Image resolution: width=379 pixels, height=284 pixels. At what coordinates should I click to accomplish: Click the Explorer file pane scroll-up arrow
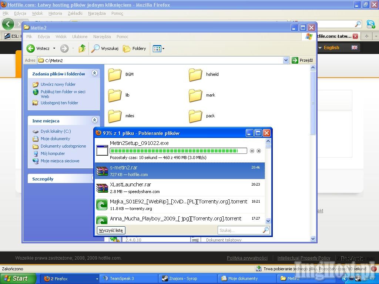(313, 67)
